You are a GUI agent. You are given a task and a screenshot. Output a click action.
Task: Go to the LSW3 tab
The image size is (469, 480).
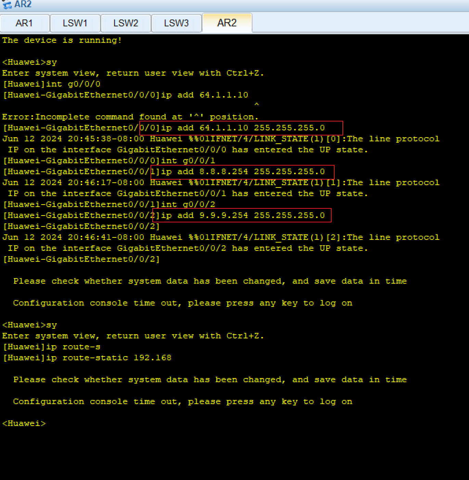[x=176, y=23]
